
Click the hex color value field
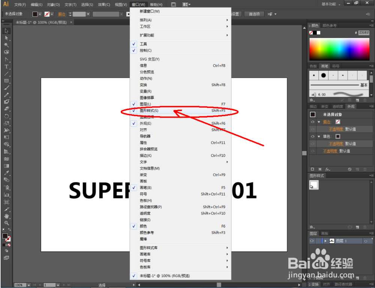click(x=364, y=33)
